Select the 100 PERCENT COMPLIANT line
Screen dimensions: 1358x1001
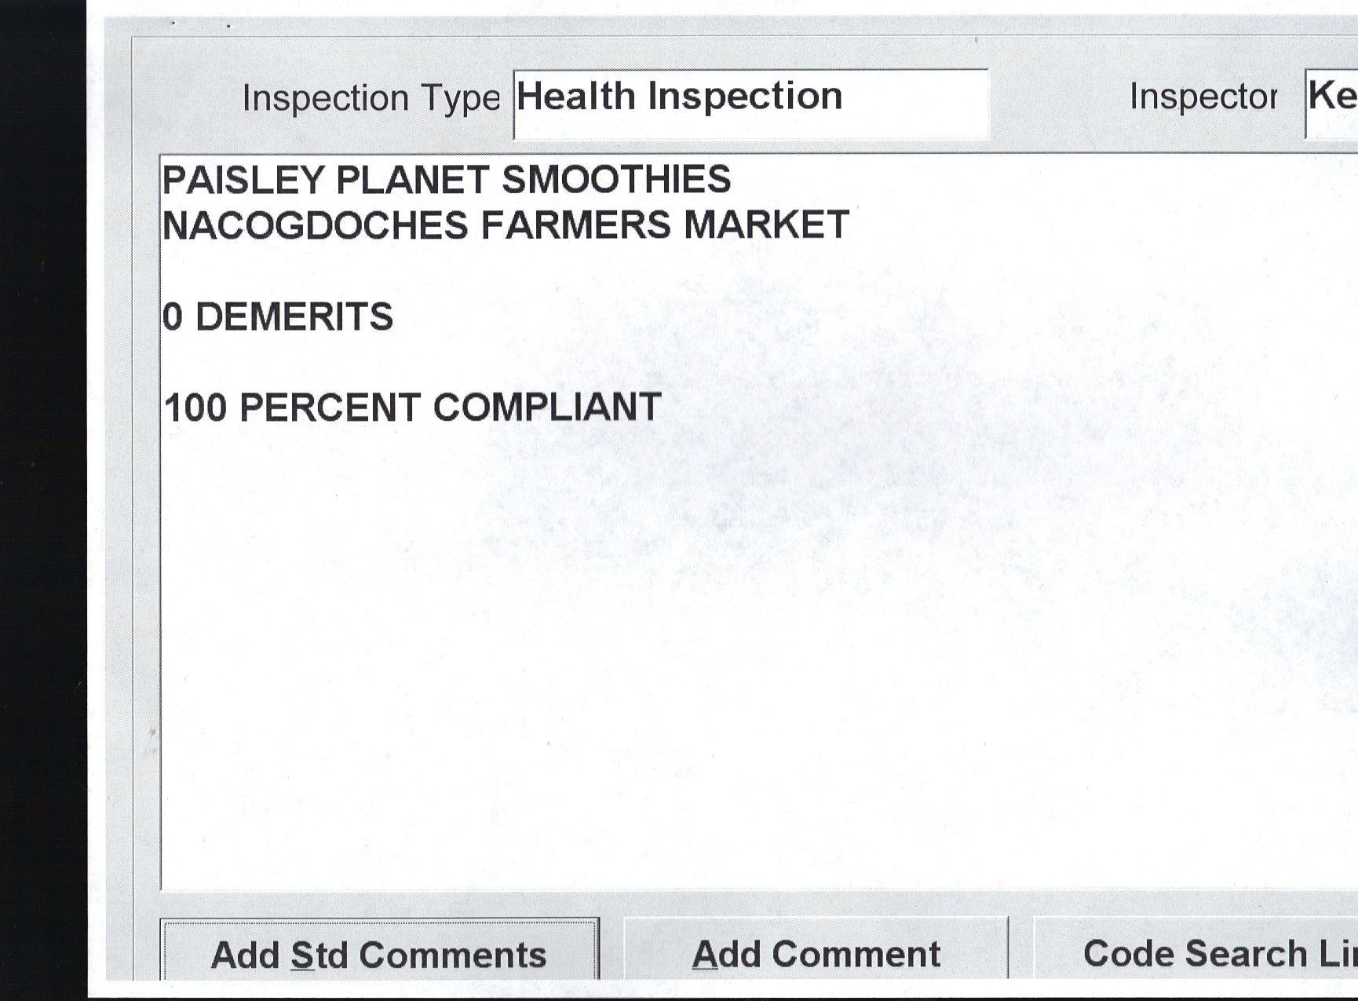412,407
